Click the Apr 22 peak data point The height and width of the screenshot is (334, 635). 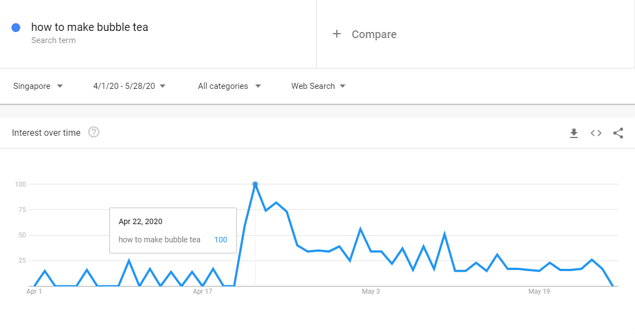255,184
